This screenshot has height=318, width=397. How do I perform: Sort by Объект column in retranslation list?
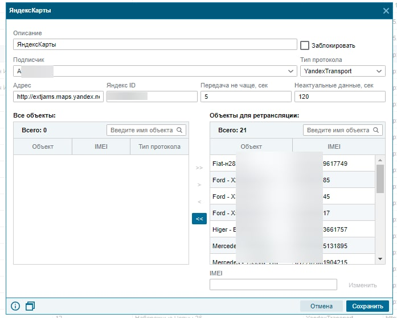(x=251, y=147)
